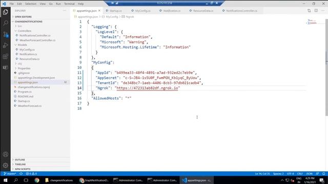Open MyConfig.cs in the Models folder
Screen dimensions: 328x184
click(27, 50)
